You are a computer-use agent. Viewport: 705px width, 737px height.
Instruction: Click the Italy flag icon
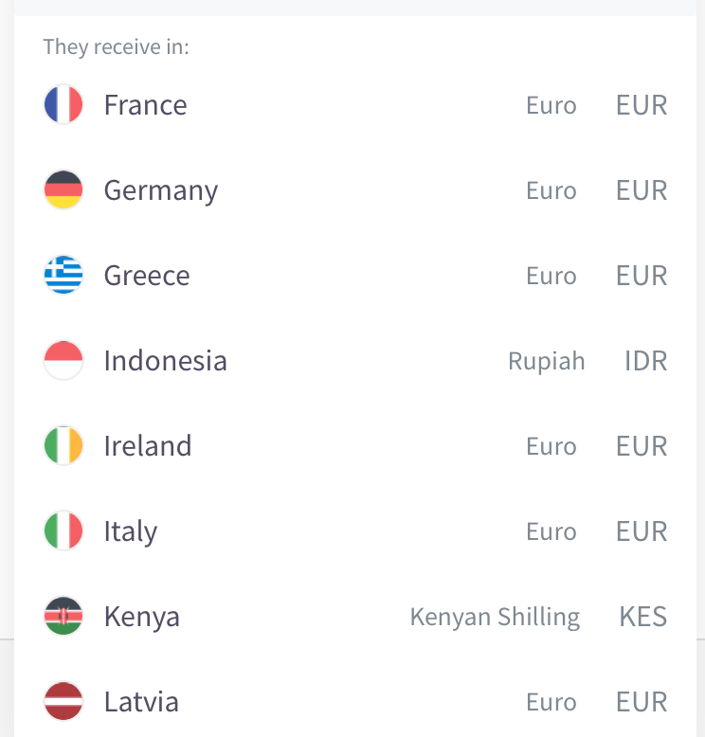pyautogui.click(x=63, y=530)
